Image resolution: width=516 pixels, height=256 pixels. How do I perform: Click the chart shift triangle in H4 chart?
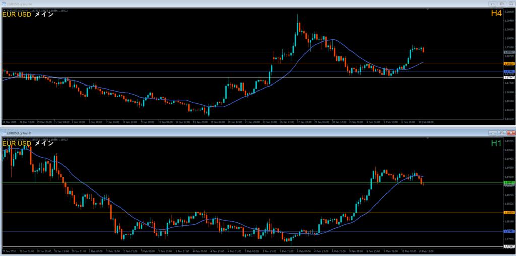click(428, 10)
